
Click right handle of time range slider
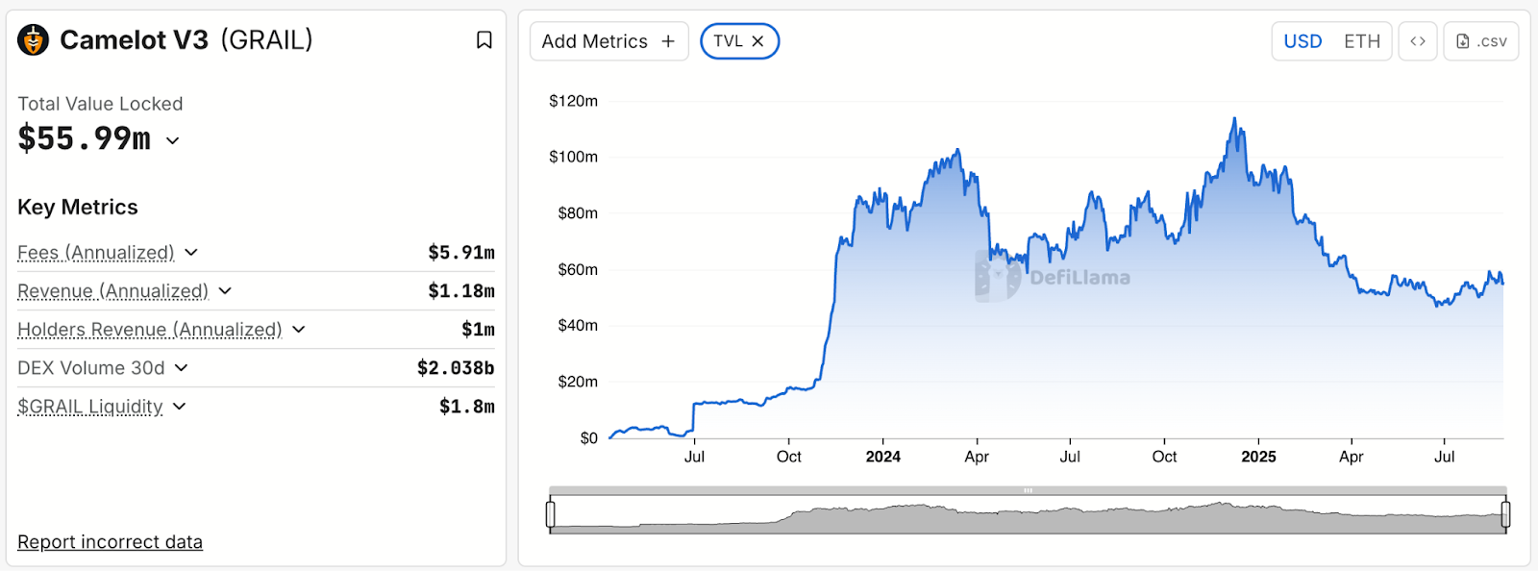(x=1505, y=514)
